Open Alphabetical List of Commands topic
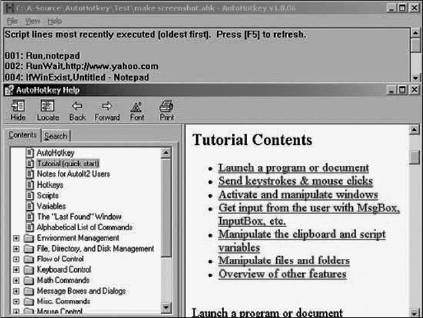This screenshot has width=423, height=318. pos(84,227)
